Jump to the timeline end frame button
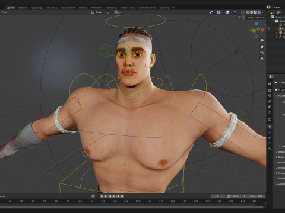285x213 pixels. (122, 196)
